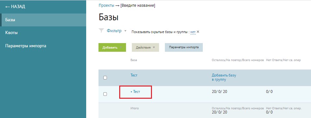The height and width of the screenshot is (118, 311).
Task: Tick the checkbox for base • Тест
Action: click(x=105, y=94)
